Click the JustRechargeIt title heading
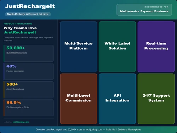This screenshot has width=177, height=133. click(30, 6)
